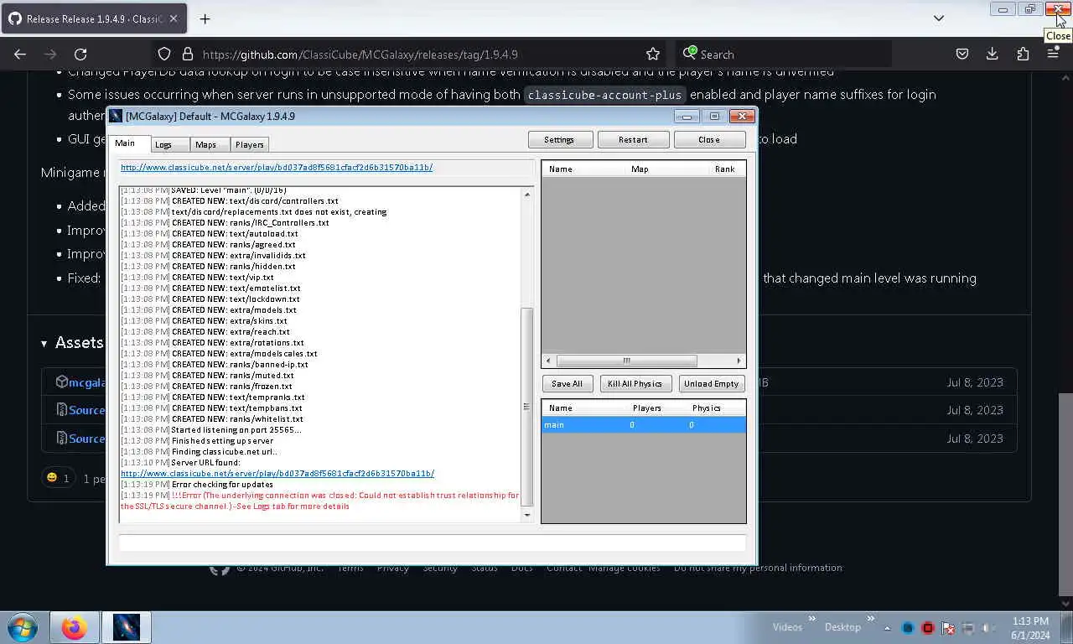Viewport: 1073px width, 644px height.
Task: Click log line 'Started listening on port 25565...'
Action: pos(236,429)
